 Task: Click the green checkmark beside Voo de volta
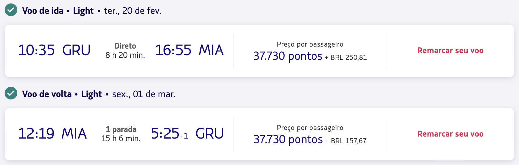tap(11, 93)
